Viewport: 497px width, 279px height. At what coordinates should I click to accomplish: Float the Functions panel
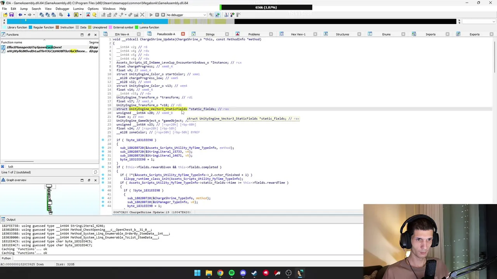click(x=89, y=34)
